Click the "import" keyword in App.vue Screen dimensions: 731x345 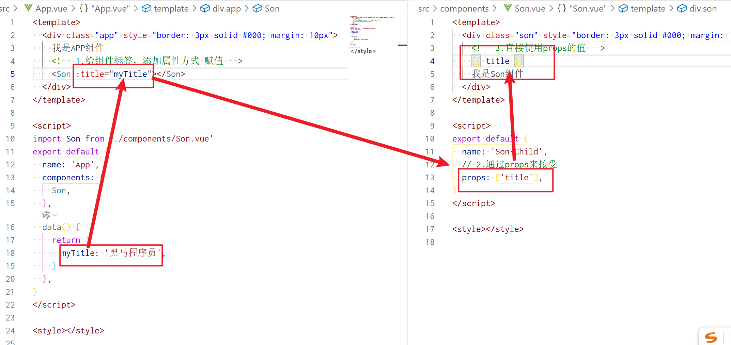click(47, 139)
